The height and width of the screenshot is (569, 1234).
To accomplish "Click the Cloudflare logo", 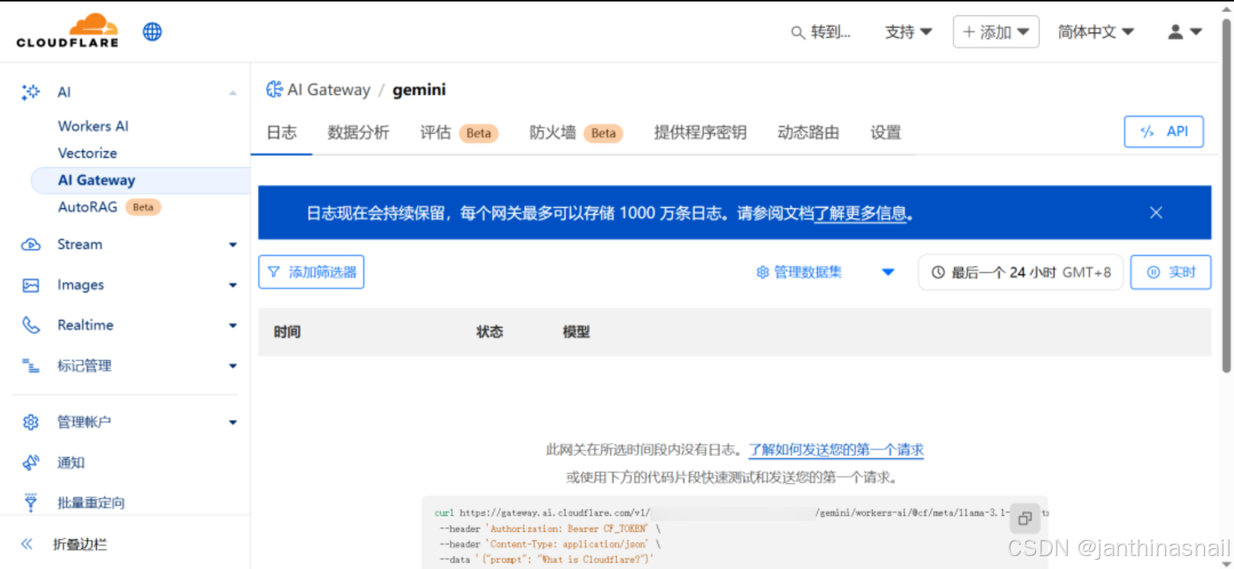I will 68,31.
